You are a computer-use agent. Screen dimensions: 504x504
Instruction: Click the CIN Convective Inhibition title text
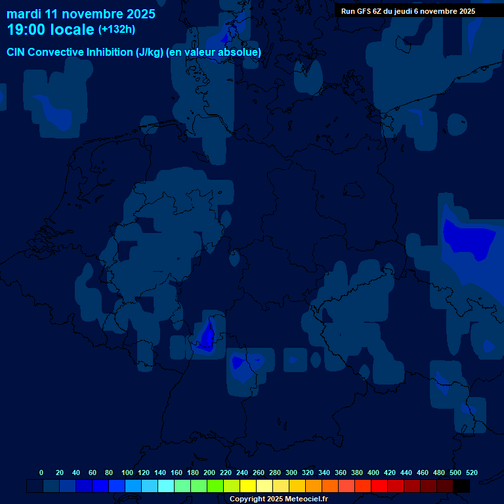tap(134, 52)
